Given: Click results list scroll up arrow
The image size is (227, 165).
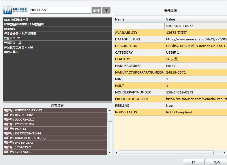Looking at the screenshot, I should click(x=110, y=110).
